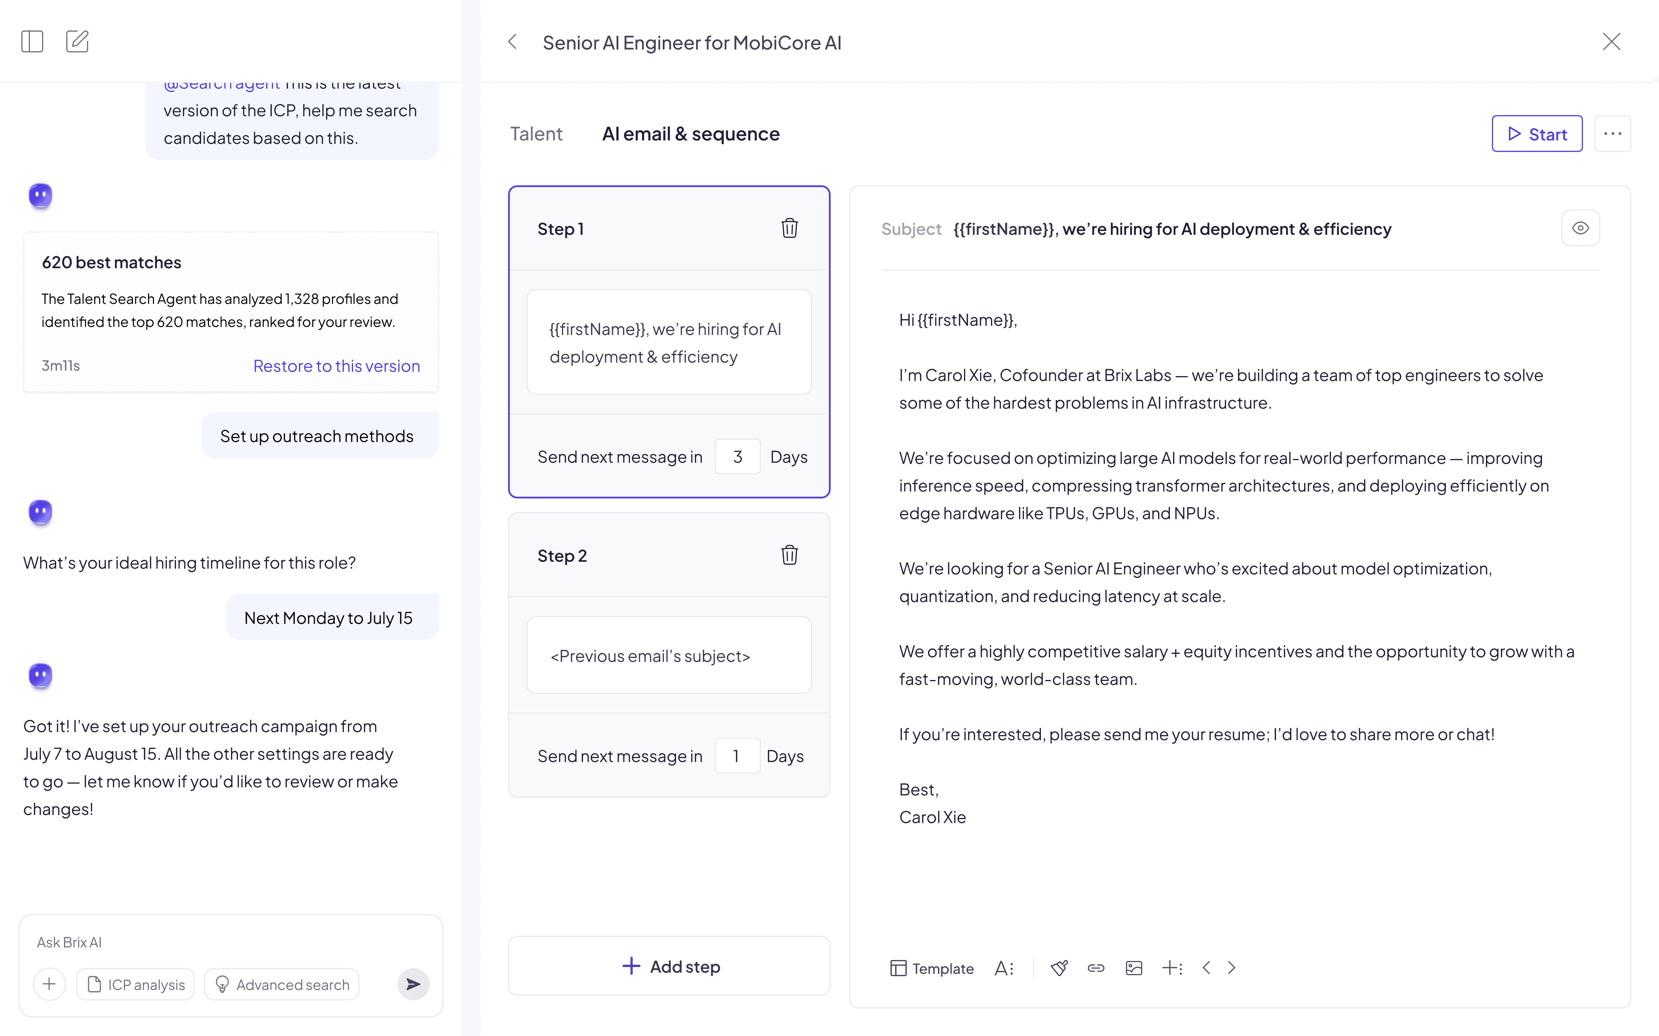The height and width of the screenshot is (1036, 1659).
Task: Click the insert image icon
Action: pos(1134,968)
